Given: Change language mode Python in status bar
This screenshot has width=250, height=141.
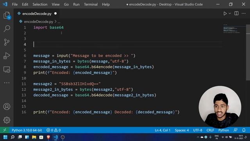Looking at the screenshot, I should [x=223, y=130].
